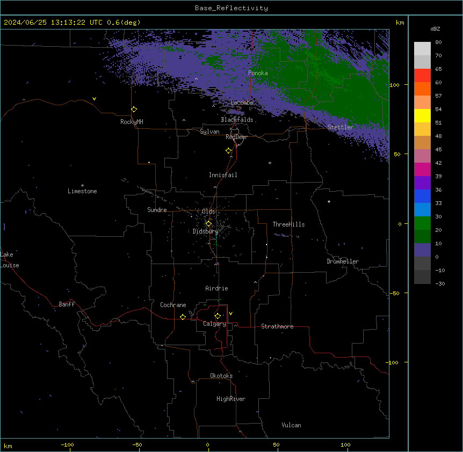Click the Blackfalds city label
The height and width of the screenshot is (452, 463).
click(x=237, y=120)
